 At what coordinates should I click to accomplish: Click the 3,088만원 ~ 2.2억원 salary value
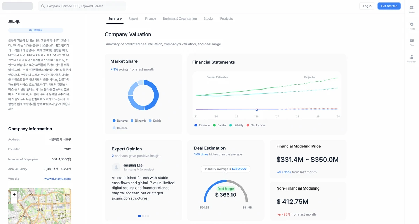pyautogui.click(x=58, y=169)
